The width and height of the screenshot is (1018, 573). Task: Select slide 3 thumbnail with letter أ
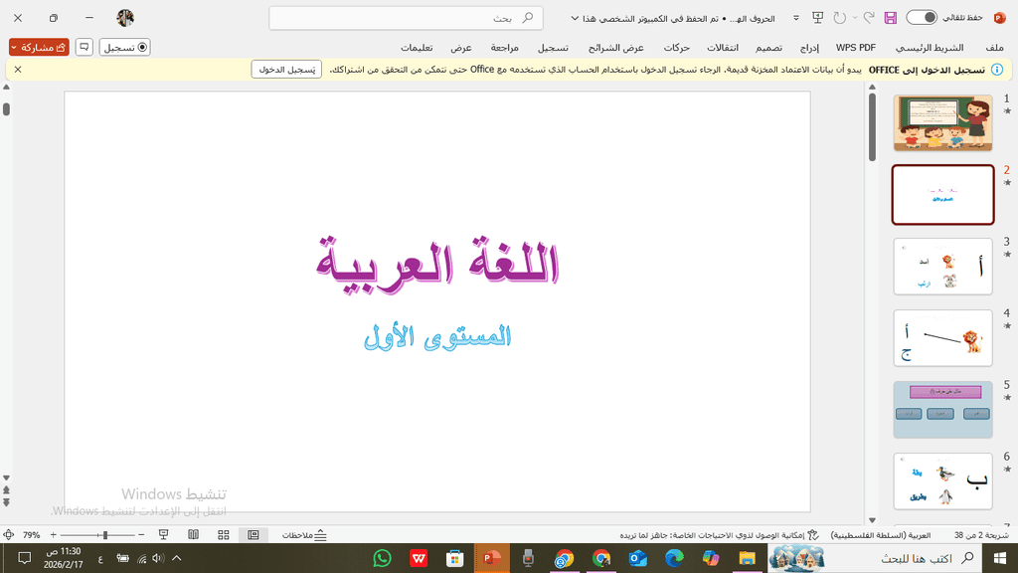[942, 267]
